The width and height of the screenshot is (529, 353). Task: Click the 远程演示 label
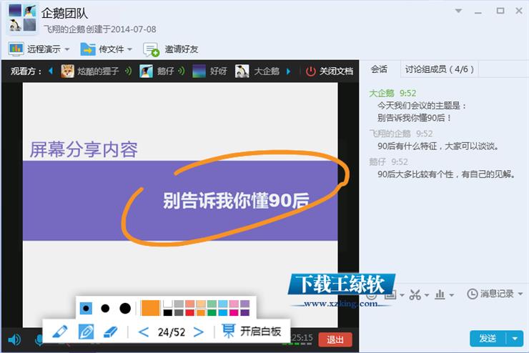click(44, 49)
